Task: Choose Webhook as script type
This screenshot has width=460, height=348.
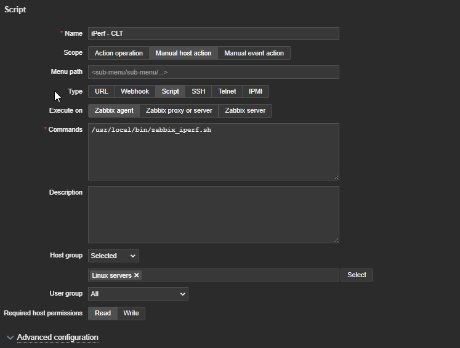Action: (x=135, y=91)
